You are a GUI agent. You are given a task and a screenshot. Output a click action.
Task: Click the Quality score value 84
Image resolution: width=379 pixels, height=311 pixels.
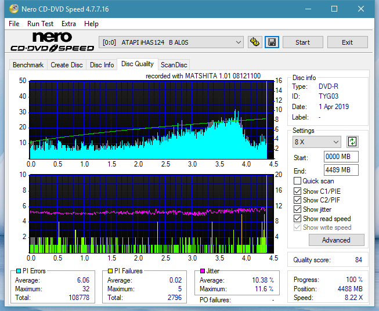359,260
